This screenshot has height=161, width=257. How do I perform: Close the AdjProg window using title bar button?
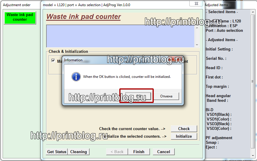point(196,4)
